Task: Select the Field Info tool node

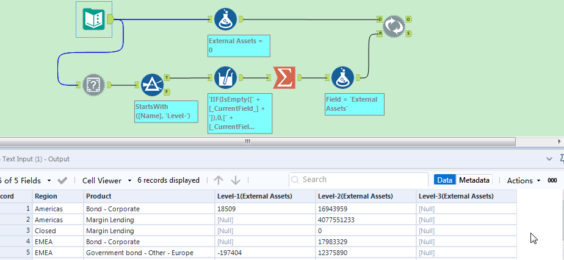Action: coord(93,85)
